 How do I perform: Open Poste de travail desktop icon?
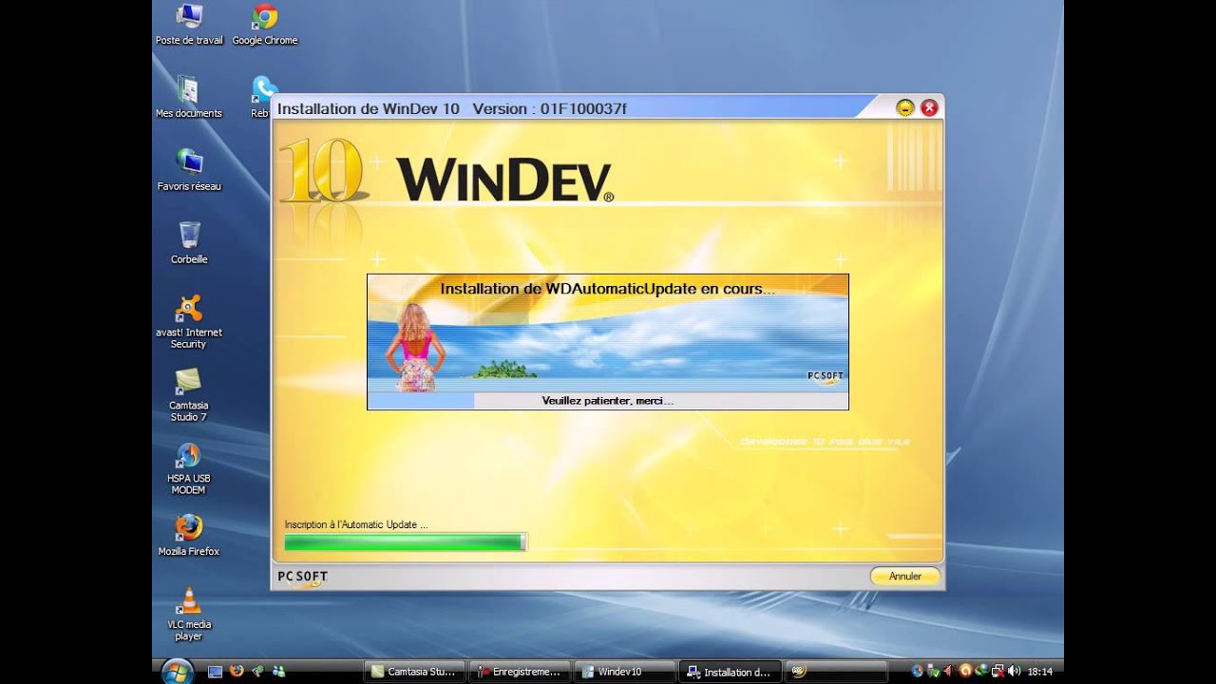(189, 25)
